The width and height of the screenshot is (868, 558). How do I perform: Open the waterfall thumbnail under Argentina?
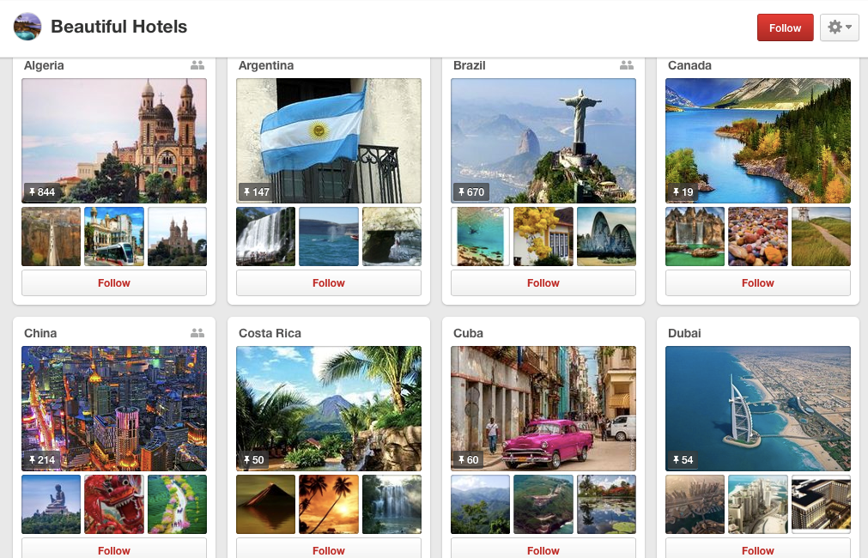coord(265,236)
